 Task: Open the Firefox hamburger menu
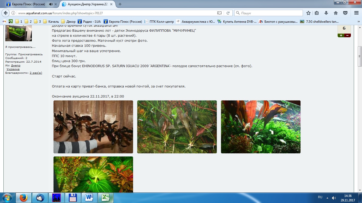(x=356, y=13)
